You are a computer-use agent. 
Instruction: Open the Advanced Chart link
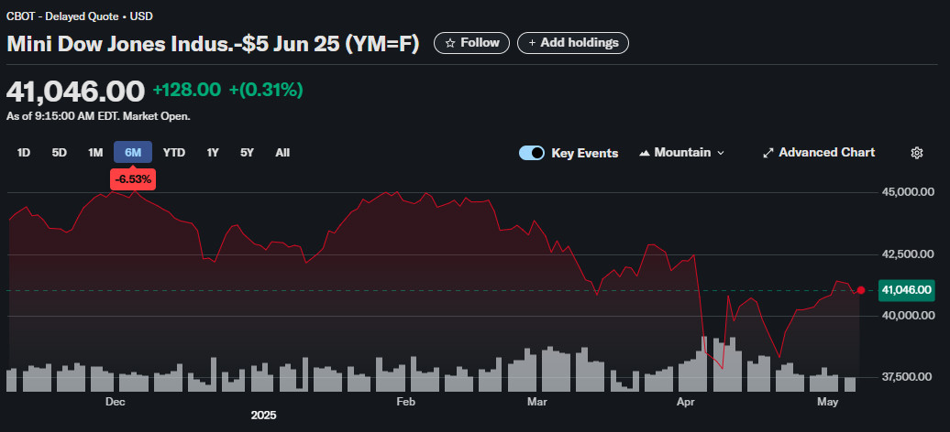pos(819,153)
